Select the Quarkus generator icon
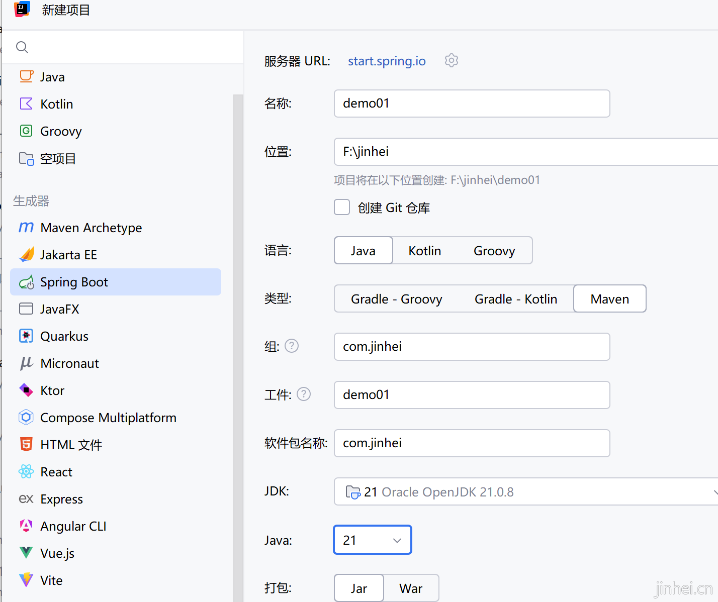718x602 pixels. [26, 336]
